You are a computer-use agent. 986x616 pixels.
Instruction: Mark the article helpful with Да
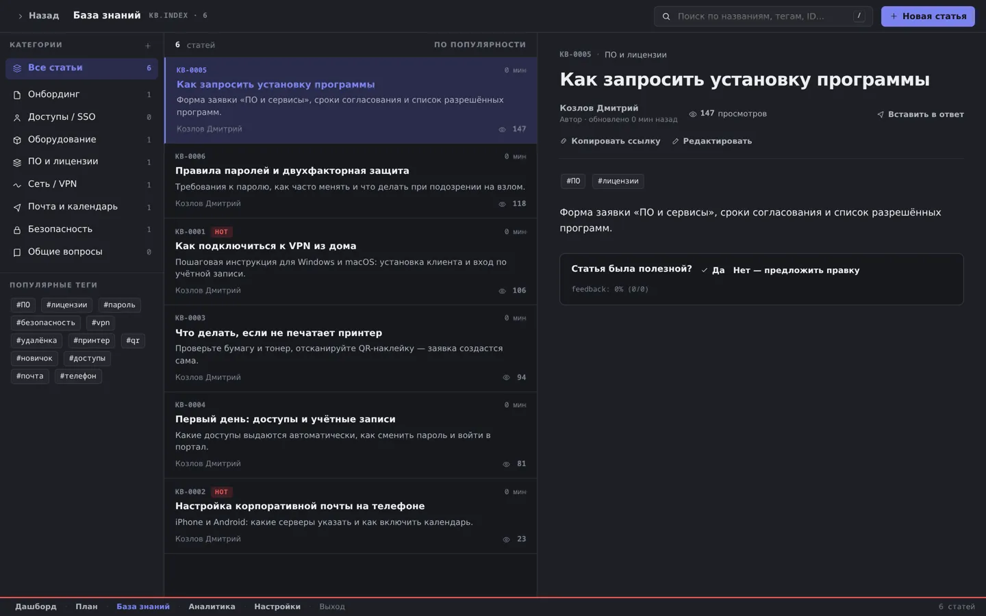[x=713, y=270]
